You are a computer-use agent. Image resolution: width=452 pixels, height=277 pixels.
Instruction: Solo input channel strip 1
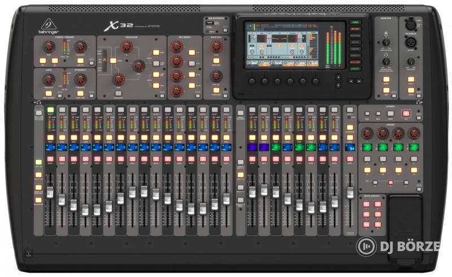click(x=50, y=138)
